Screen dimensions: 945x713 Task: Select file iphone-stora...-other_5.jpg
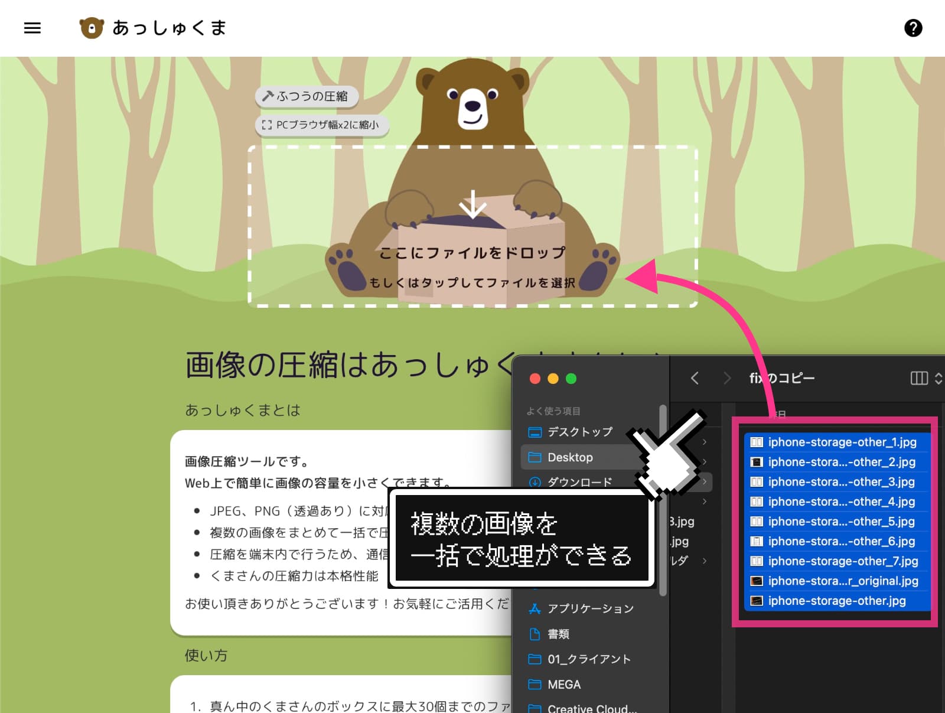[x=837, y=522]
